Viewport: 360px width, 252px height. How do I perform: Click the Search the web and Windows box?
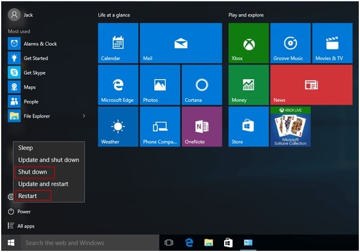(90, 242)
